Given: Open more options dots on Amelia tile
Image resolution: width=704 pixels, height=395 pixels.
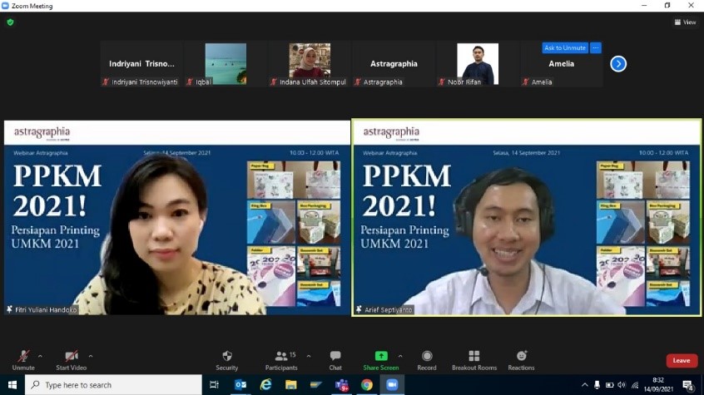Looking at the screenshot, I should point(595,47).
